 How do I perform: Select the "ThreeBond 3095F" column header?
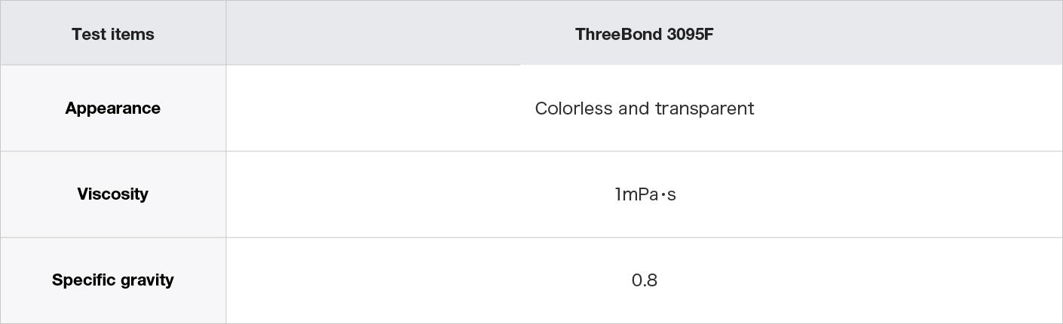pyautogui.click(x=645, y=33)
